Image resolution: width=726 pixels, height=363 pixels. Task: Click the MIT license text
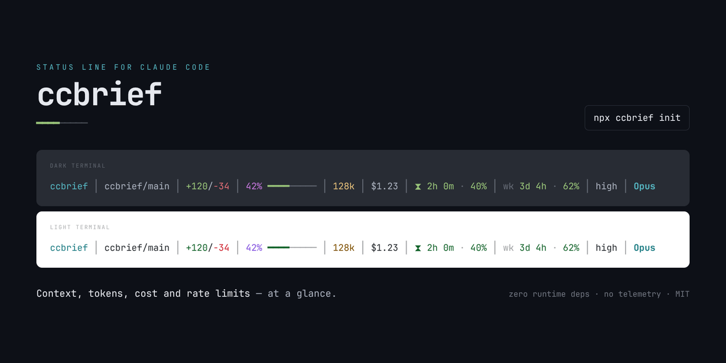pyautogui.click(x=682, y=294)
